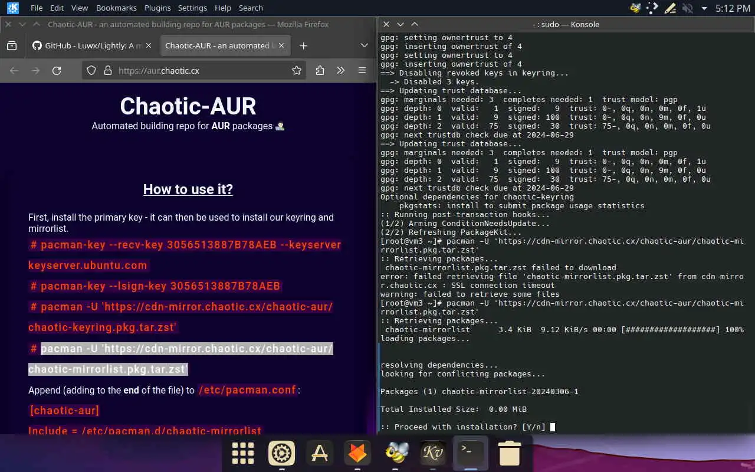Open the letter A app in dock
This screenshot has height=472, width=755.
pyautogui.click(x=319, y=453)
